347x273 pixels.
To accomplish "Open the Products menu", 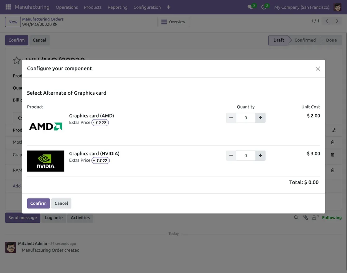I will pyautogui.click(x=93, y=7).
